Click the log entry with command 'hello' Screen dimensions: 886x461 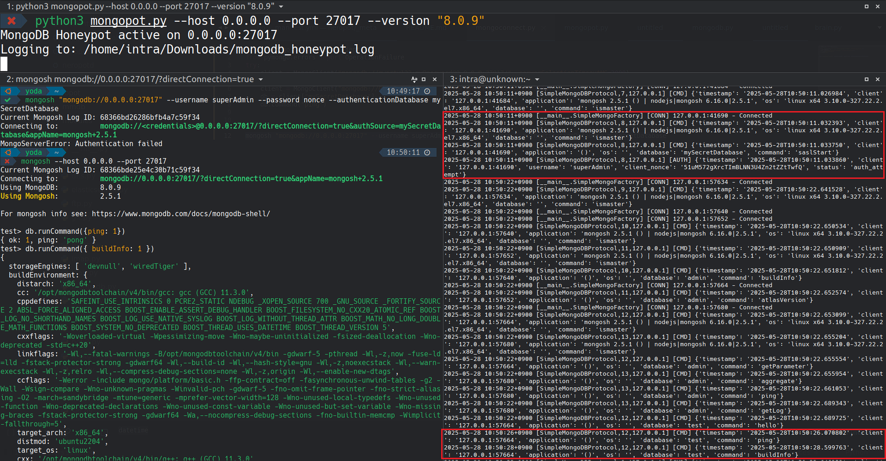click(x=663, y=422)
